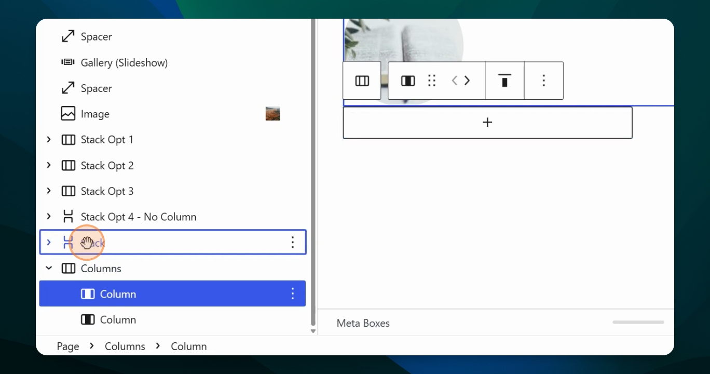The width and height of the screenshot is (710, 374).
Task: Move the column left with the toolbar arrow
Action: pos(455,81)
